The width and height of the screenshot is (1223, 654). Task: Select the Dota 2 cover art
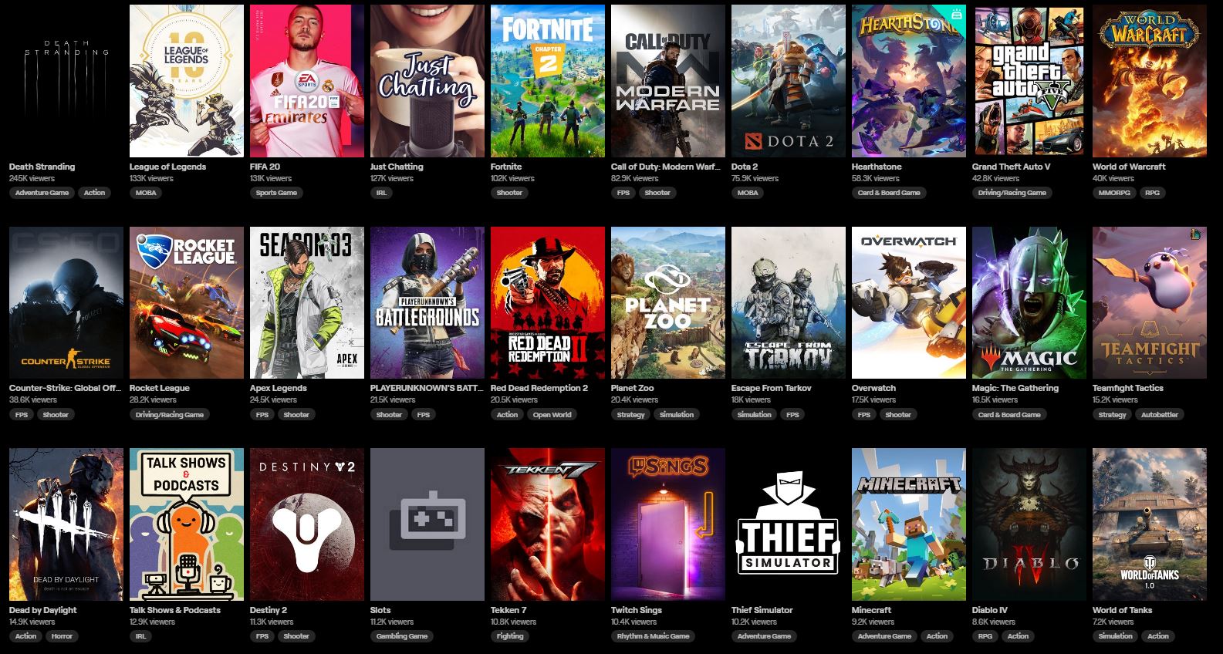789,81
